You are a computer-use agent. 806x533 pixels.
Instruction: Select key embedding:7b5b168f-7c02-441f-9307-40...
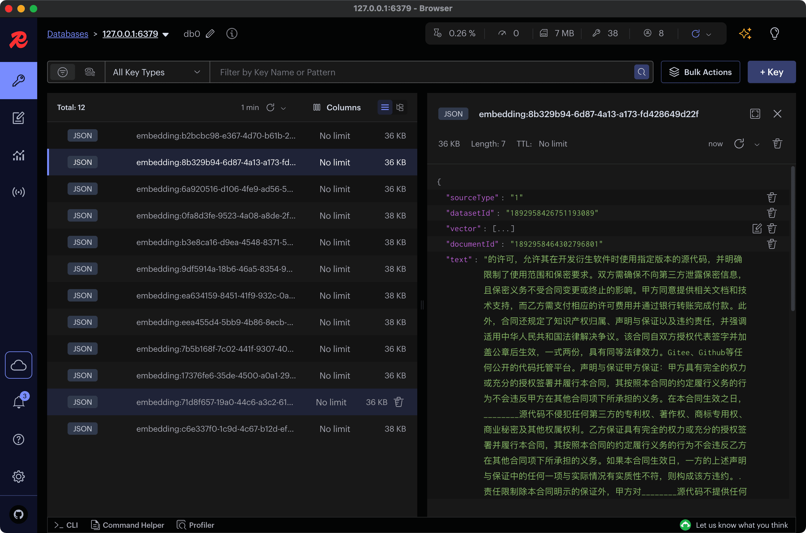[x=232, y=349]
